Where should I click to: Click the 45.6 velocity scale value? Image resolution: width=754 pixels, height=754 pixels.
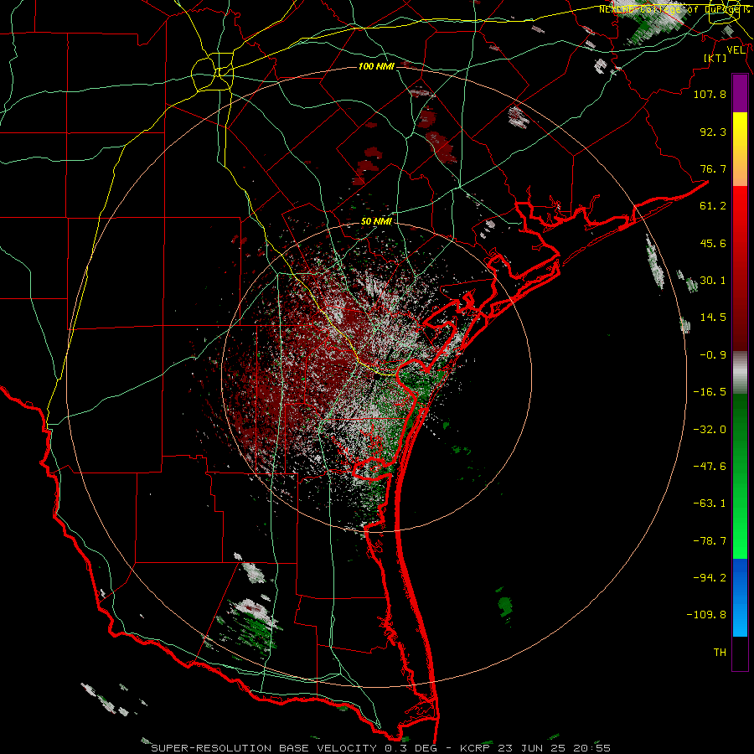[713, 243]
